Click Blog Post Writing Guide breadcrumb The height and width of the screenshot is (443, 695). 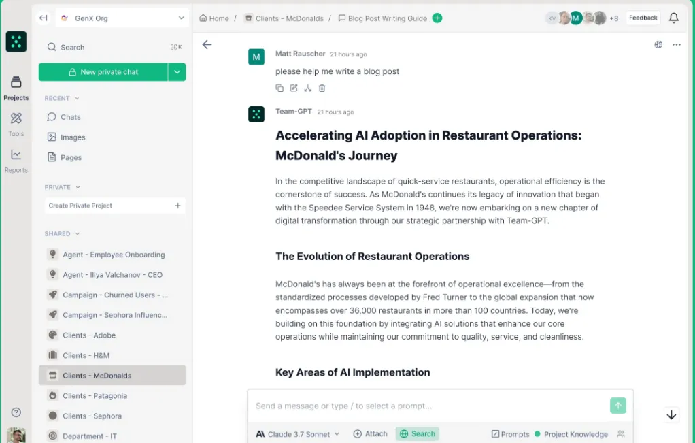(x=382, y=18)
